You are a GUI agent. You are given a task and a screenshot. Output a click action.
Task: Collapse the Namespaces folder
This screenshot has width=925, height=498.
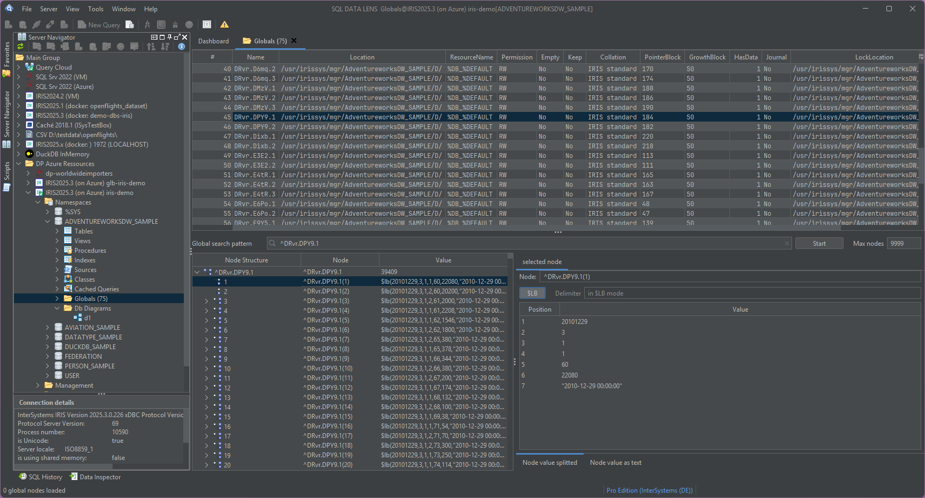click(x=38, y=202)
